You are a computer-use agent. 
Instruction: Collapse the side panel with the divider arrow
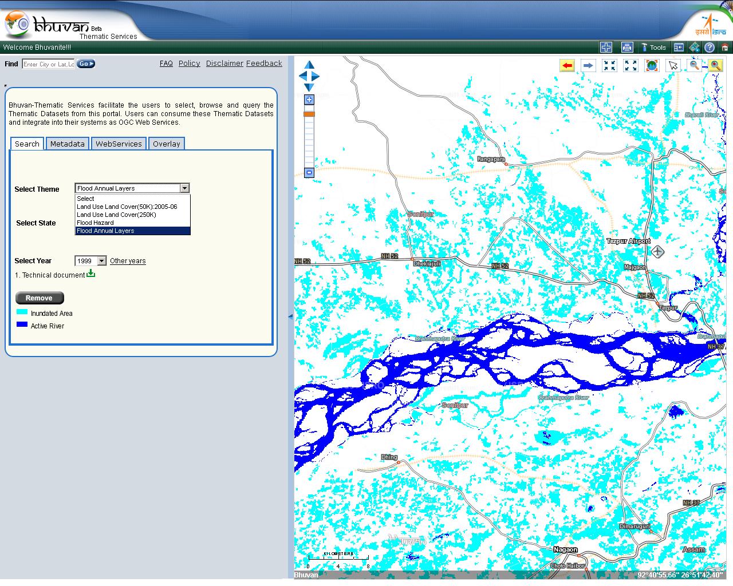click(290, 316)
